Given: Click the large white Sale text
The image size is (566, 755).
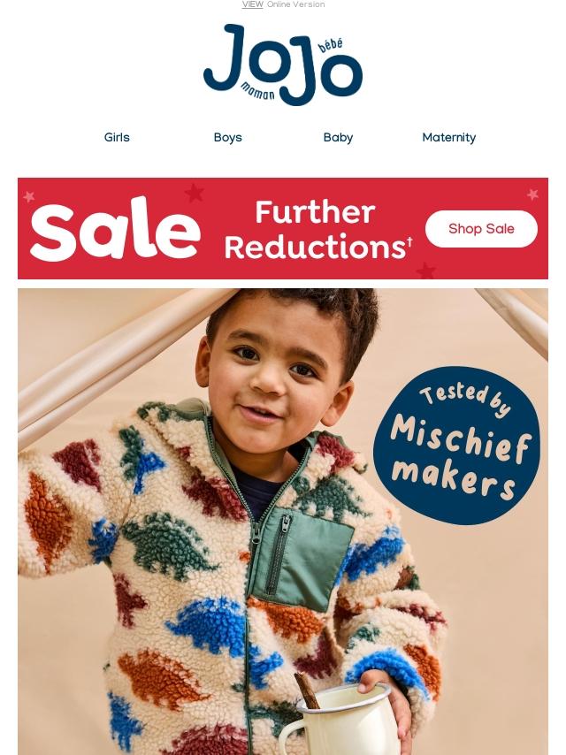Looking at the screenshot, I should tap(115, 230).
